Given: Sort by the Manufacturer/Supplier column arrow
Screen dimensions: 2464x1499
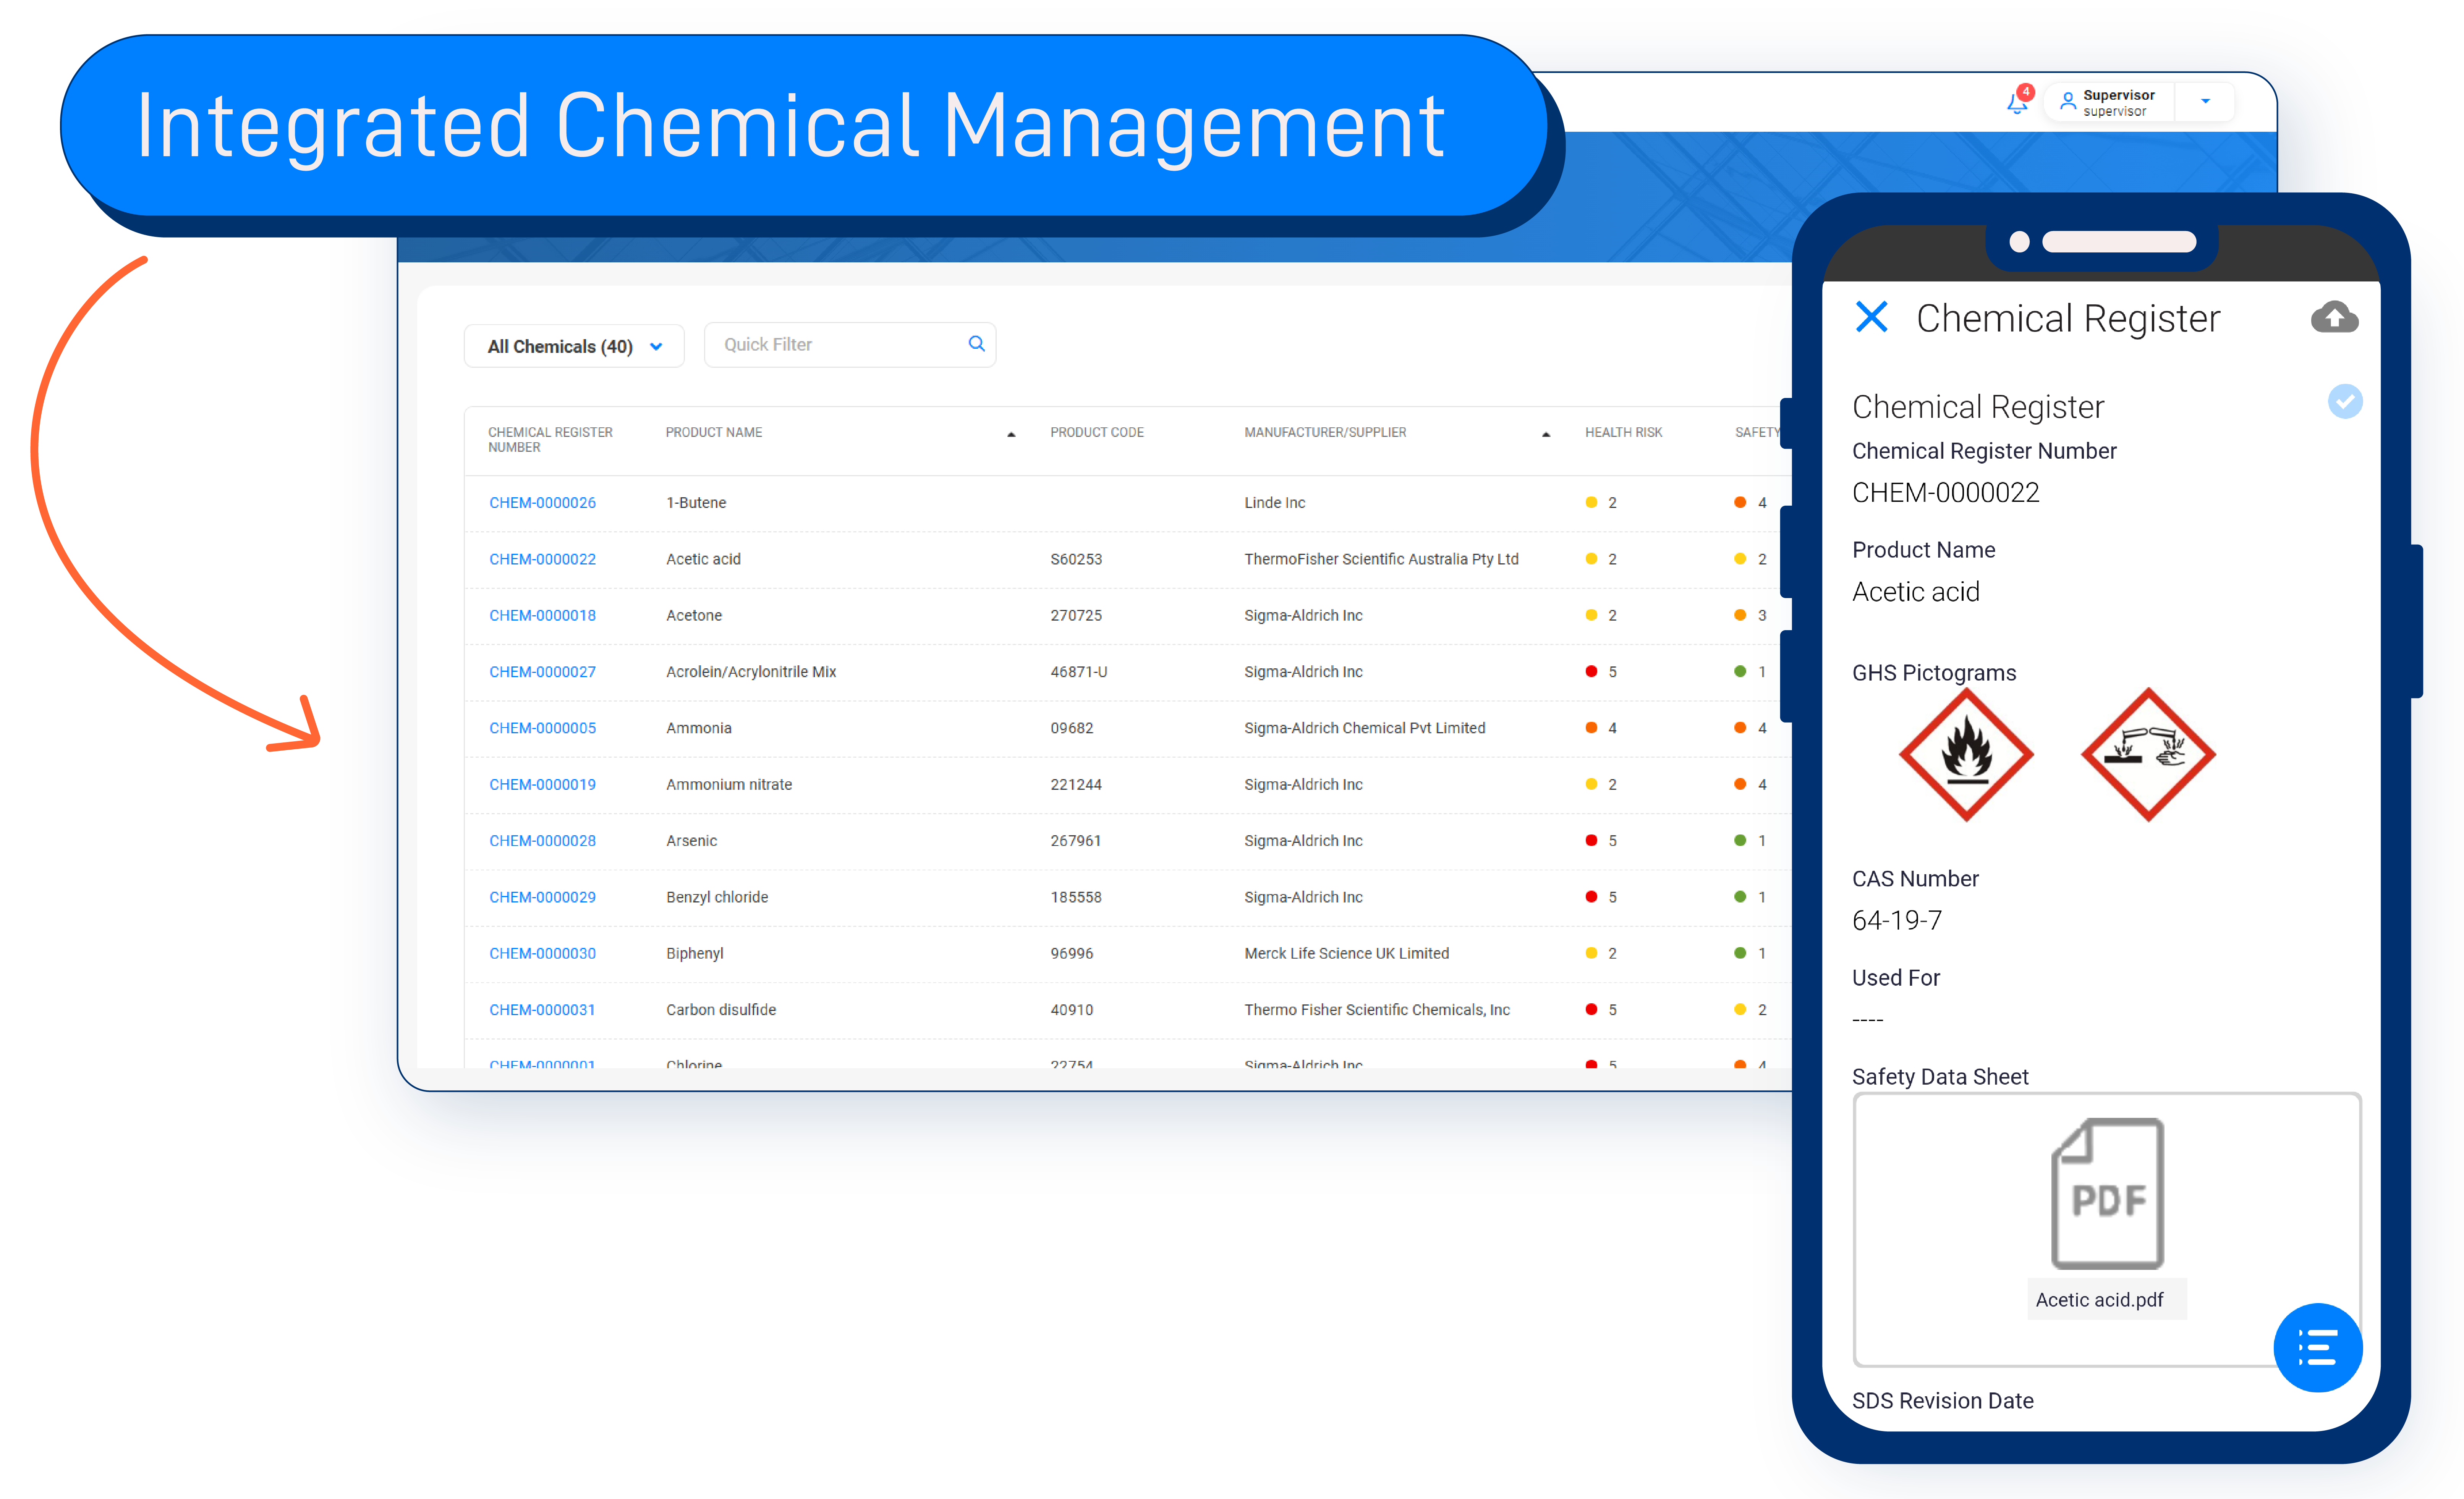Looking at the screenshot, I should 1546,434.
